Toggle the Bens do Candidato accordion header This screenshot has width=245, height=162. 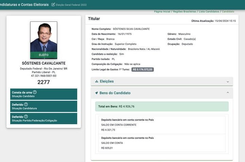(162, 93)
